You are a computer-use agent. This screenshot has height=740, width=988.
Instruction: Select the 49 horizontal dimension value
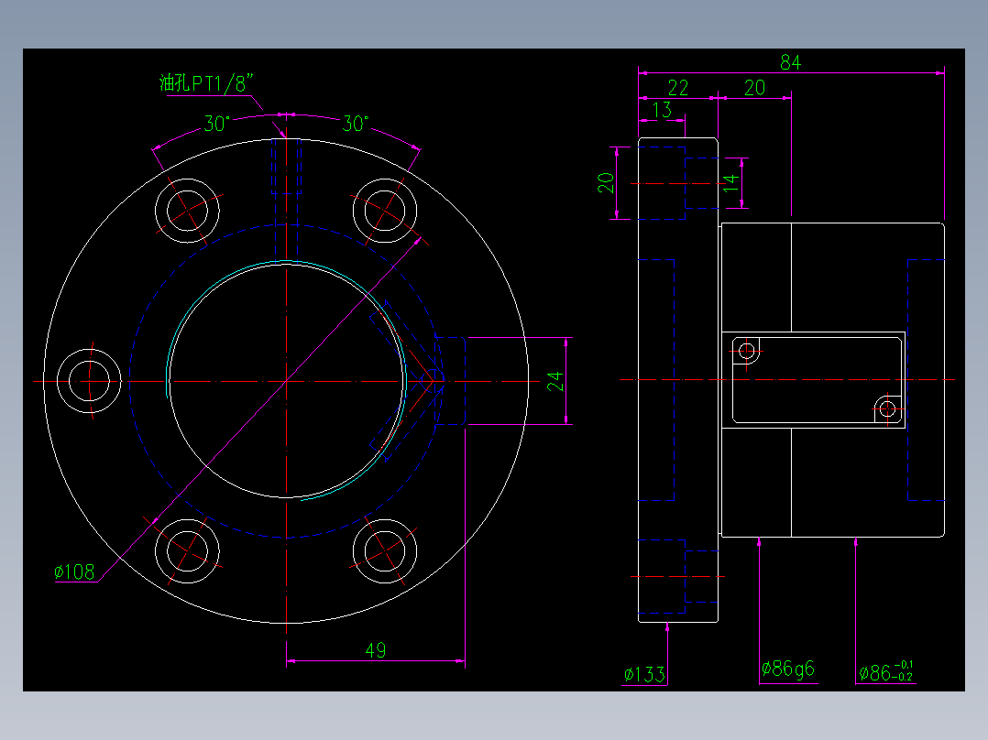[x=376, y=650]
